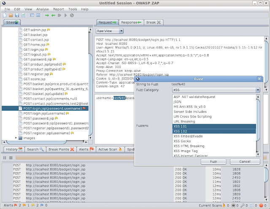Screen dimensions: 270x209
Task: Click the Fuzz button in dialog
Action: (213, 161)
